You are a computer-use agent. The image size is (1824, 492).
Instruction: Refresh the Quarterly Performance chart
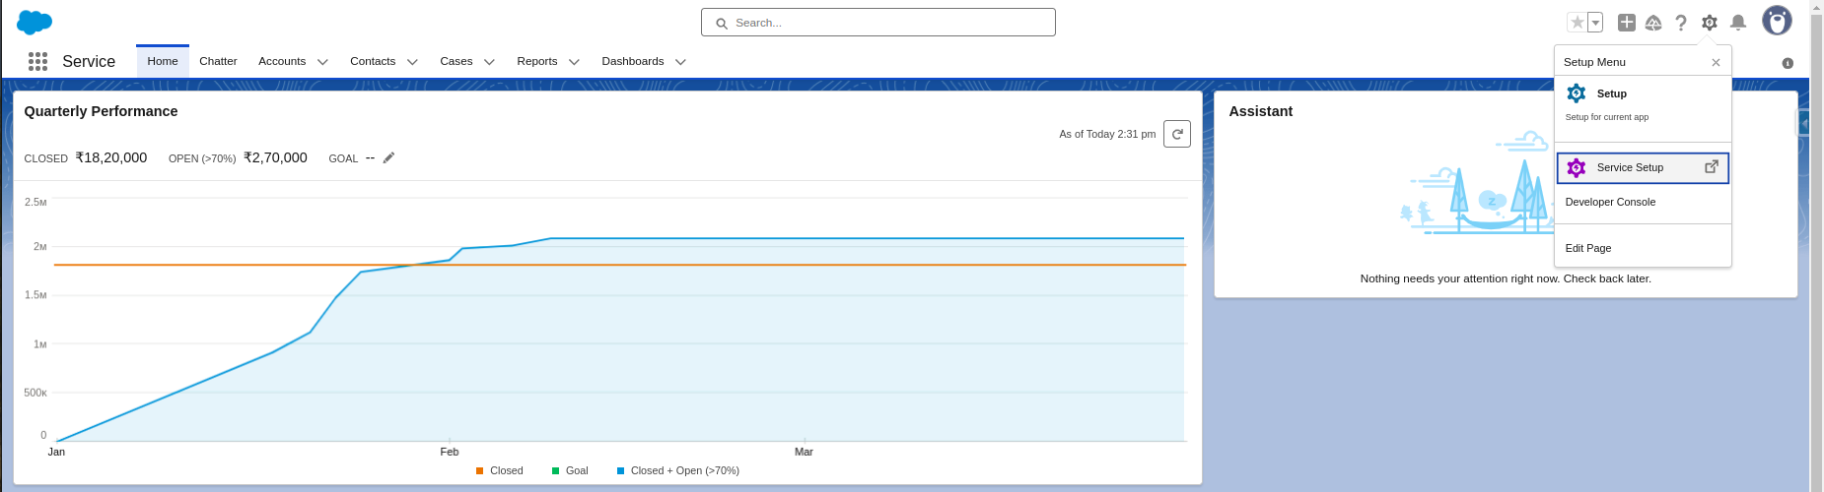(x=1177, y=134)
